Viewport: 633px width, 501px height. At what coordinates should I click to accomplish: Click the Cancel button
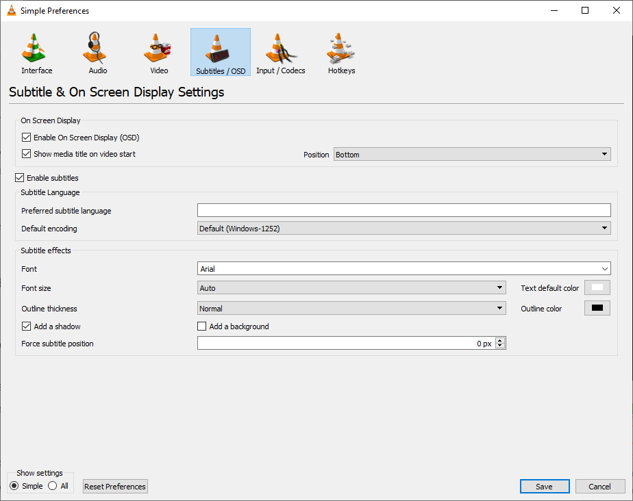(600, 487)
